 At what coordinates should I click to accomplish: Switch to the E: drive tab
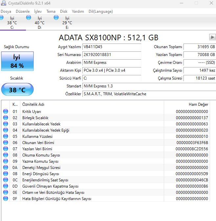coord(67,23)
